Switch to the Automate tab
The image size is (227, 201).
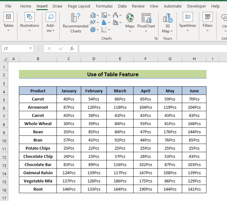click(x=173, y=6)
